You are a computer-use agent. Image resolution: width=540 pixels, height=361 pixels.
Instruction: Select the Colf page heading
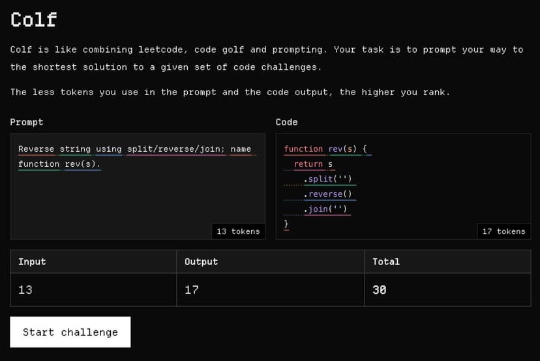pyautogui.click(x=34, y=20)
